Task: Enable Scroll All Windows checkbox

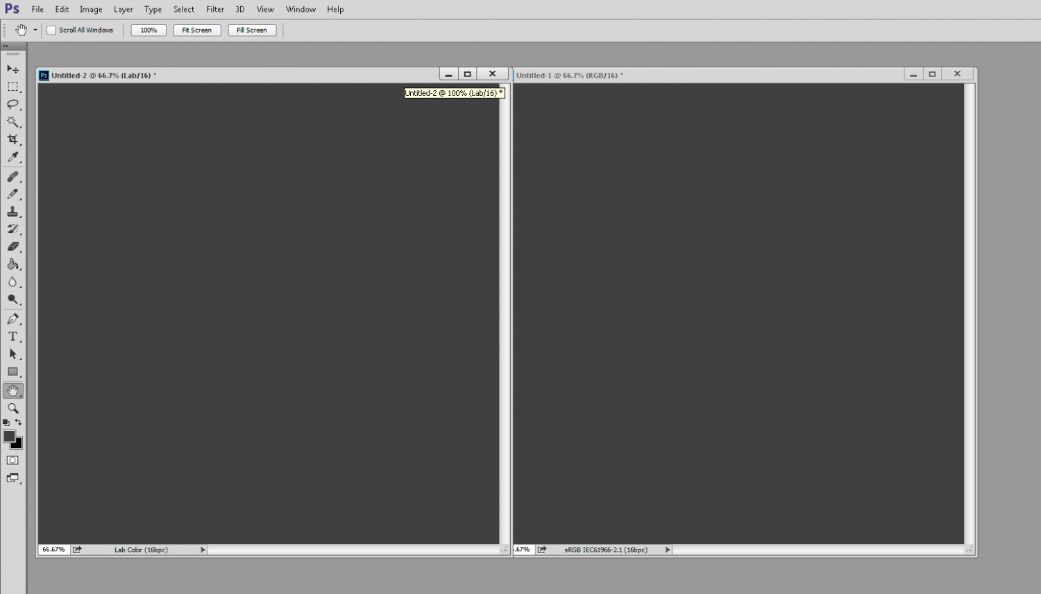Action: [51, 30]
